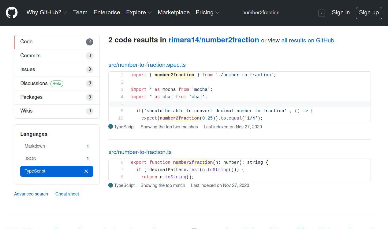The width and height of the screenshot is (388, 229).
Task: Click the slash keyboard shortcut icon in search
Action: coord(321,13)
